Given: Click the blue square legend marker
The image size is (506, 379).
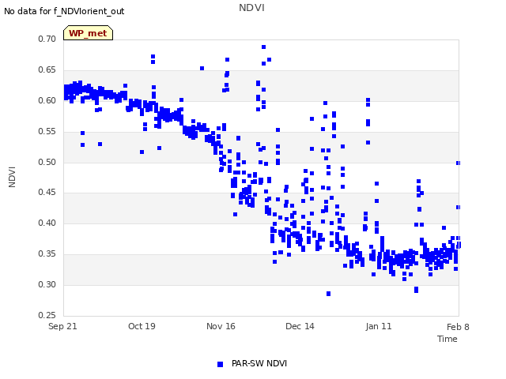Looking at the screenshot, I should click(220, 364).
